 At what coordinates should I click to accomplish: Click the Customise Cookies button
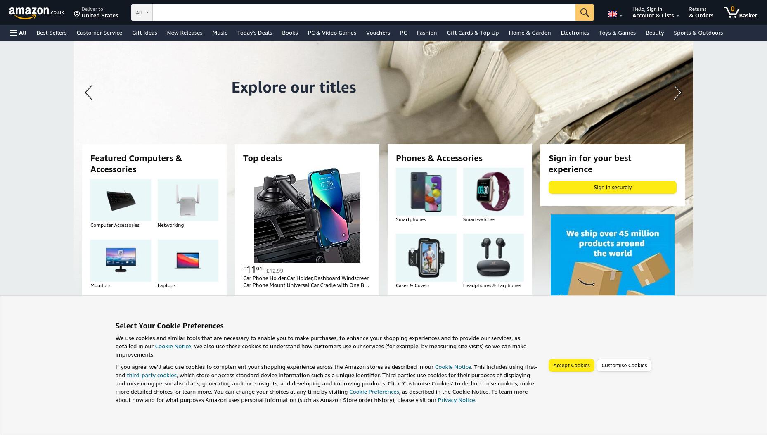pos(624,365)
